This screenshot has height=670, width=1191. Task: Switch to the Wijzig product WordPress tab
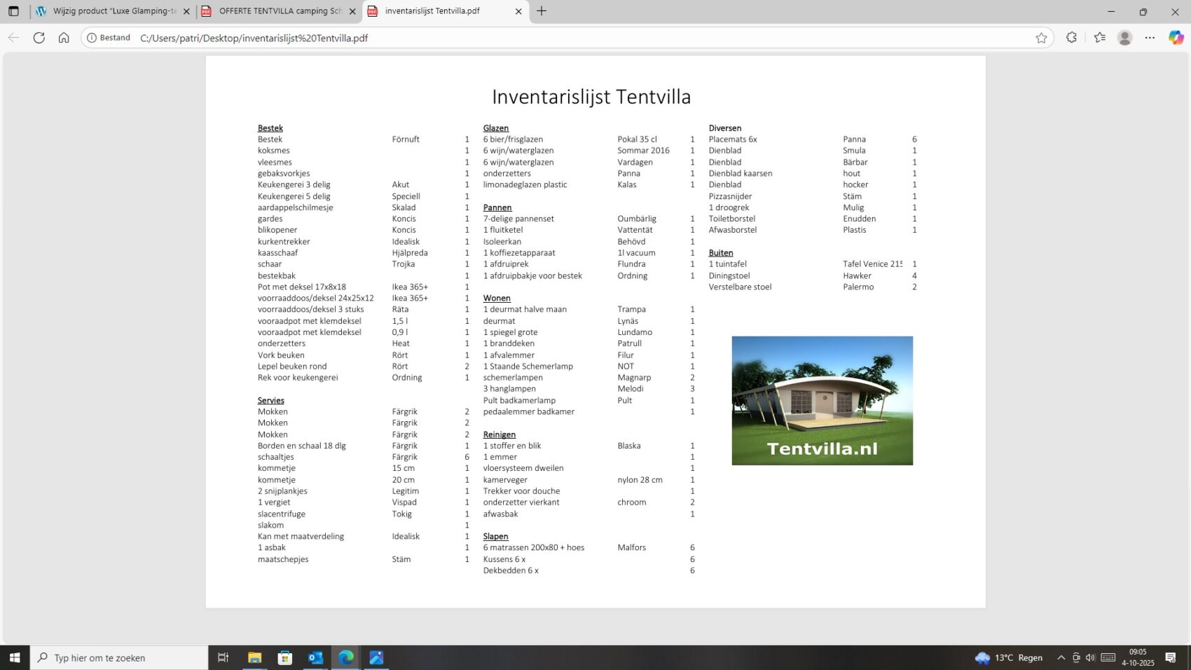pos(112,11)
